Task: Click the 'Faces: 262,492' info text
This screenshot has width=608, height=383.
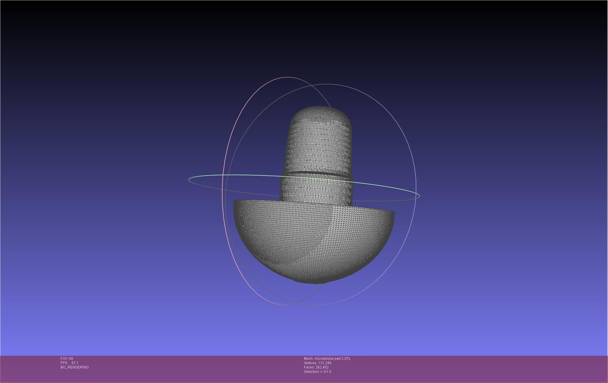Action: (x=316, y=367)
